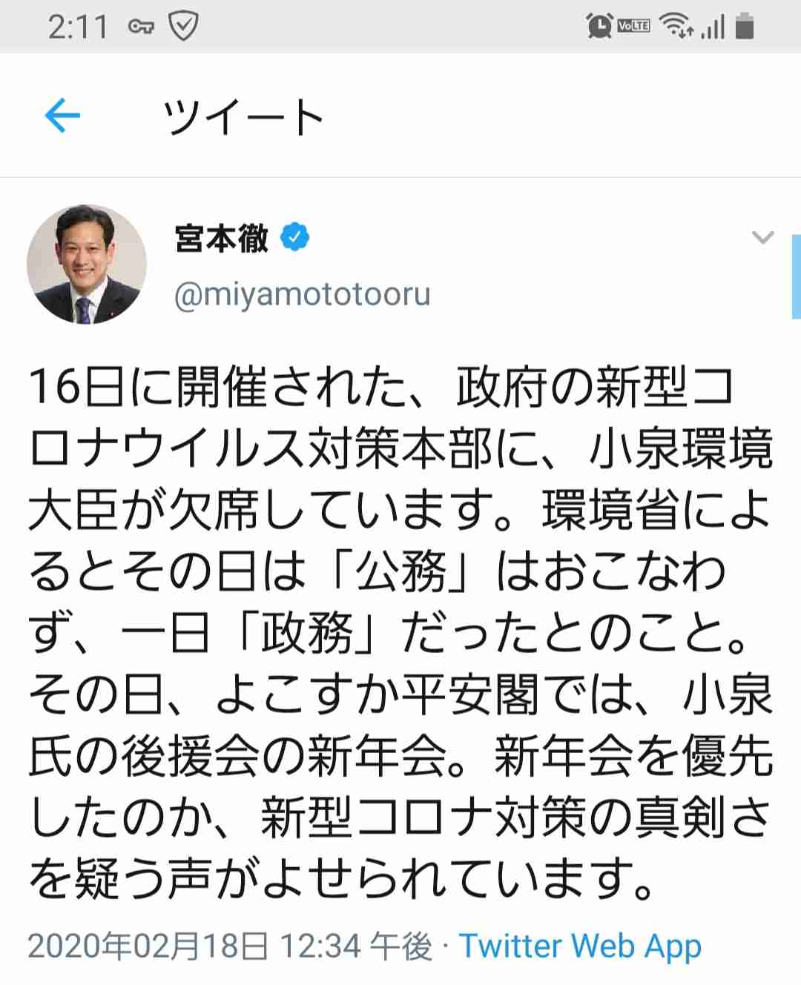Open the tweet options chevron menu
Screen dimensions: 801x985
[762, 238]
